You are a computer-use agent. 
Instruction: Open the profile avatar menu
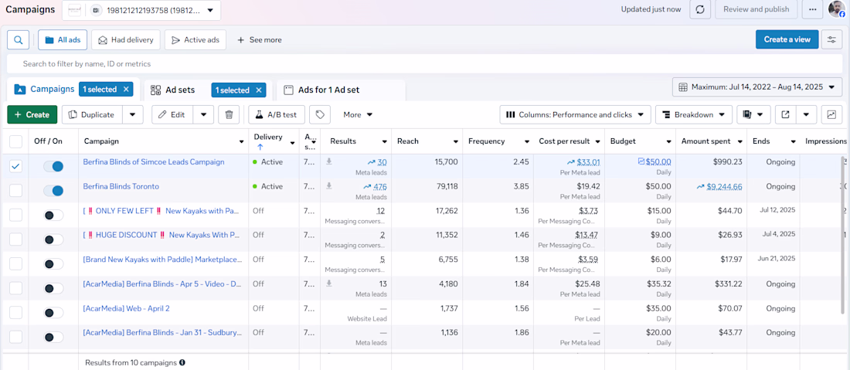coord(837,9)
